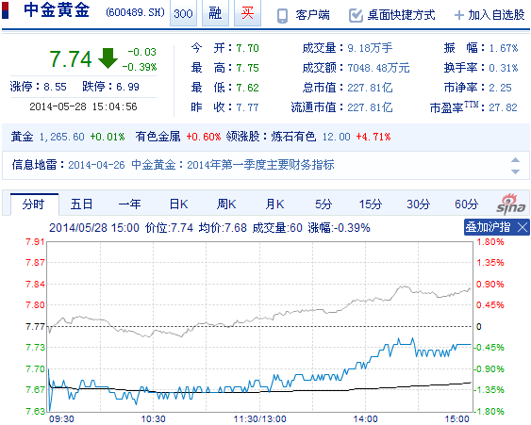Click the 今开 7.70 opening price

(x=247, y=48)
